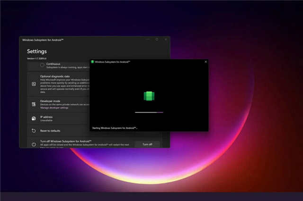Screen dimensions: 303x201
Task: Click the Turn off button
Action: point(147,144)
